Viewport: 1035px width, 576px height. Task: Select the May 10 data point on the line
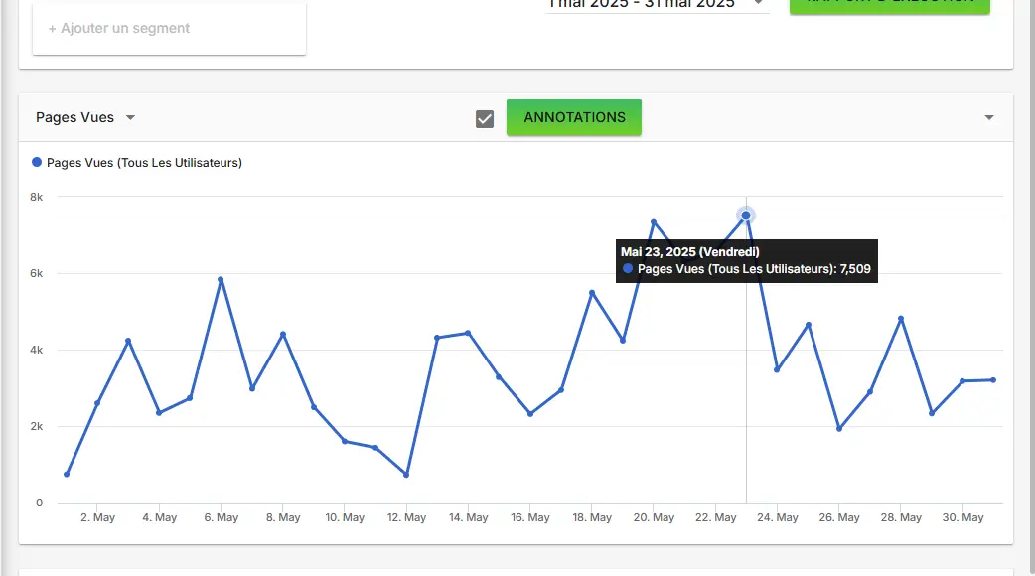(345, 441)
